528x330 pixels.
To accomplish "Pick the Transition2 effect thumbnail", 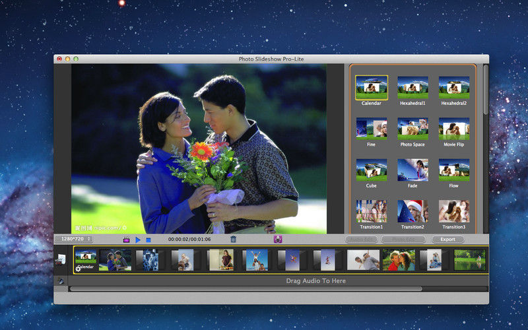I will pos(413,211).
